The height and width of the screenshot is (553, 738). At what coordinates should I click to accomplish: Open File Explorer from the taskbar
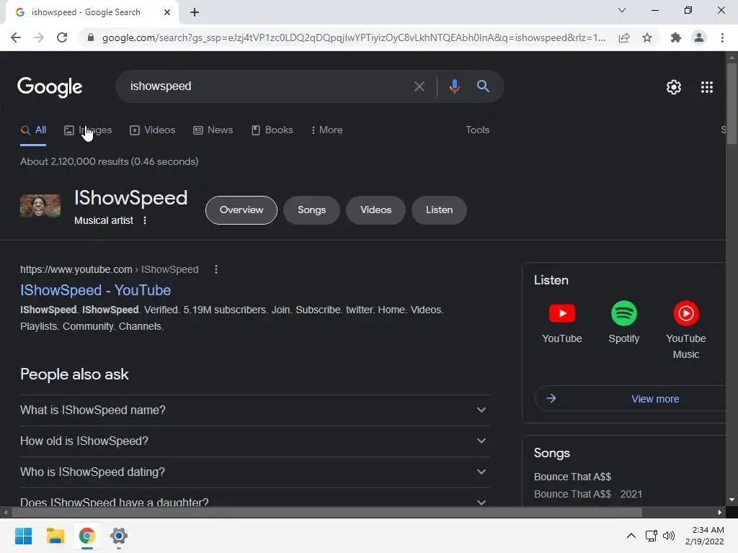click(x=55, y=536)
